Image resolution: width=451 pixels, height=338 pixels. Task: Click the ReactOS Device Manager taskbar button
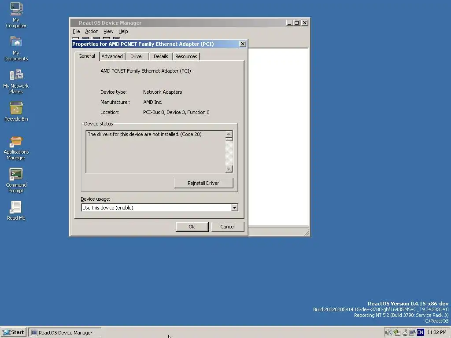click(65, 333)
